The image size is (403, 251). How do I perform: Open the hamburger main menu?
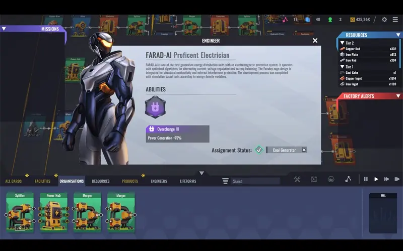[395, 20]
